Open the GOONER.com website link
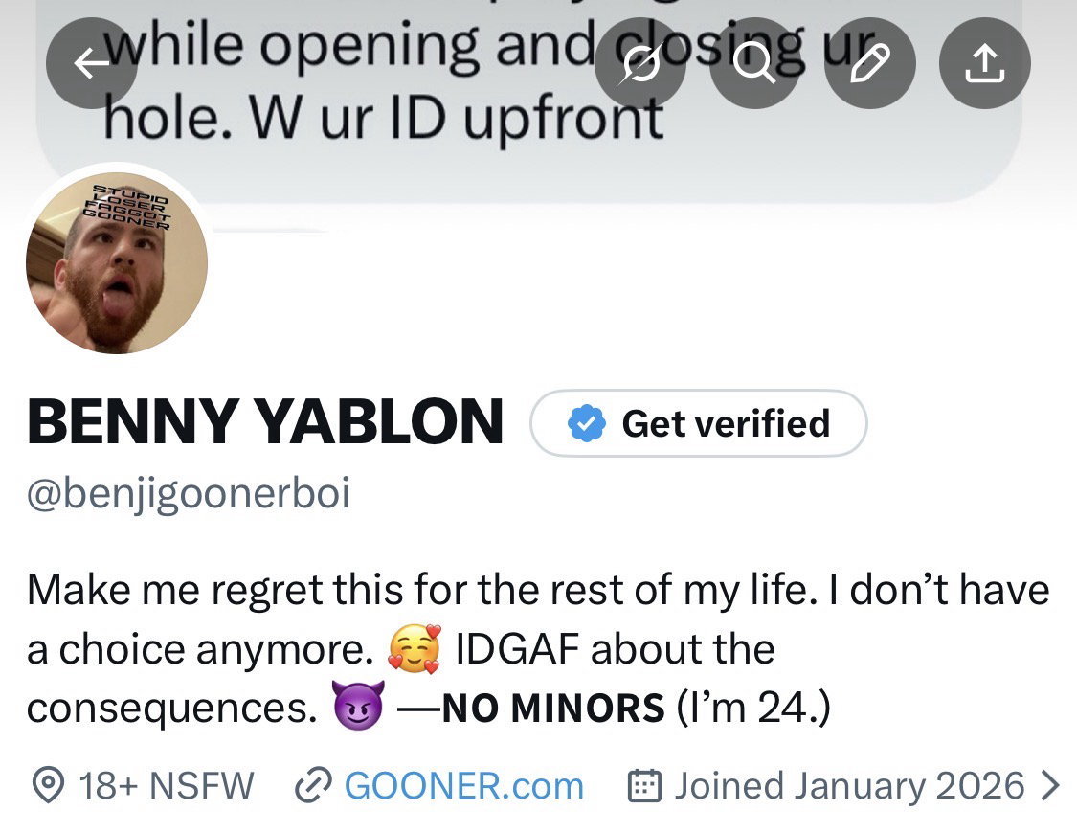 (x=463, y=786)
